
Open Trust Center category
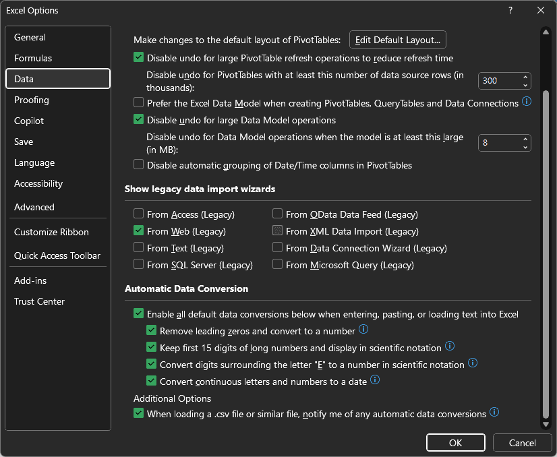[58, 301]
